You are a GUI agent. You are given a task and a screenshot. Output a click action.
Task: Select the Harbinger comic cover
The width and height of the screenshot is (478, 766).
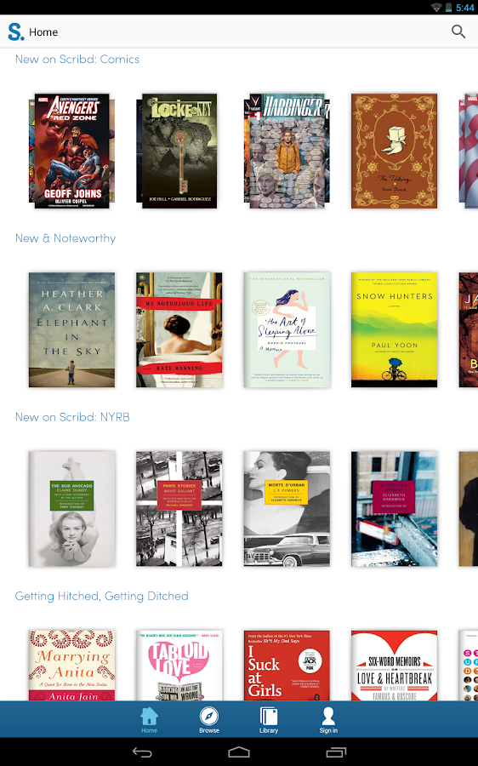click(x=287, y=151)
